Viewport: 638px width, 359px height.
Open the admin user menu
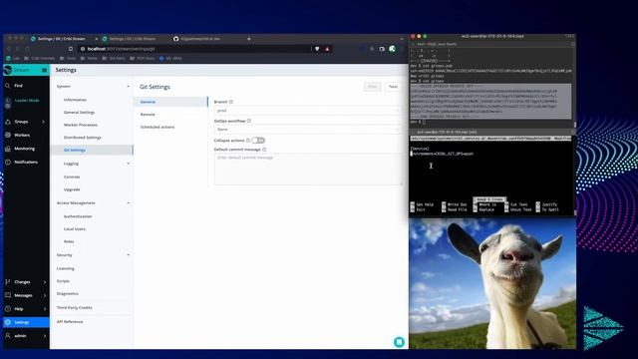(20, 336)
